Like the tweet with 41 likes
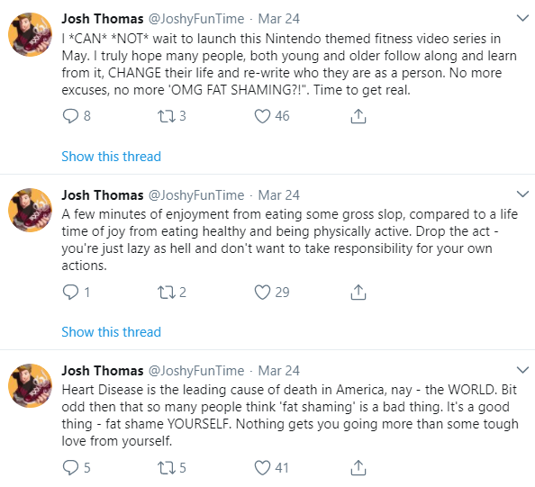This screenshot has width=535, height=487. tap(262, 467)
